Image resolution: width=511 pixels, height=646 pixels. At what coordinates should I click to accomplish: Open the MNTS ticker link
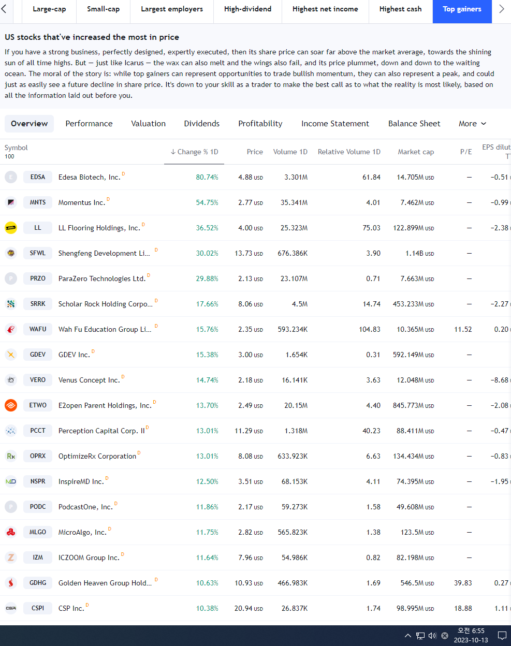coord(38,202)
